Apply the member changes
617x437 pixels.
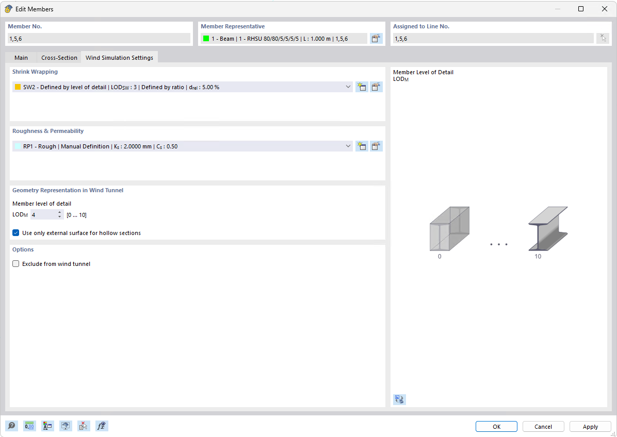[x=590, y=426]
